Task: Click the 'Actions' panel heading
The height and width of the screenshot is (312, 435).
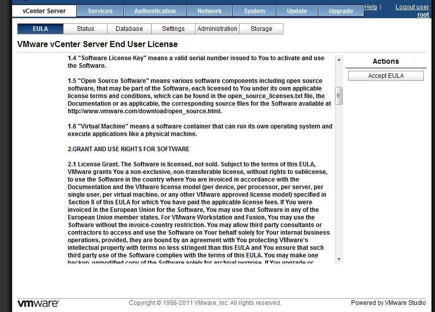Action: point(385,61)
